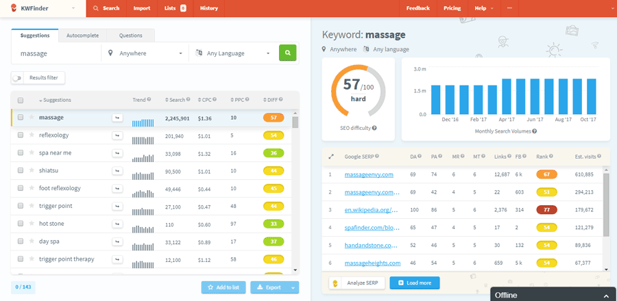Open the Help dropdown menu
This screenshot has width=617, height=301.
(483, 8)
